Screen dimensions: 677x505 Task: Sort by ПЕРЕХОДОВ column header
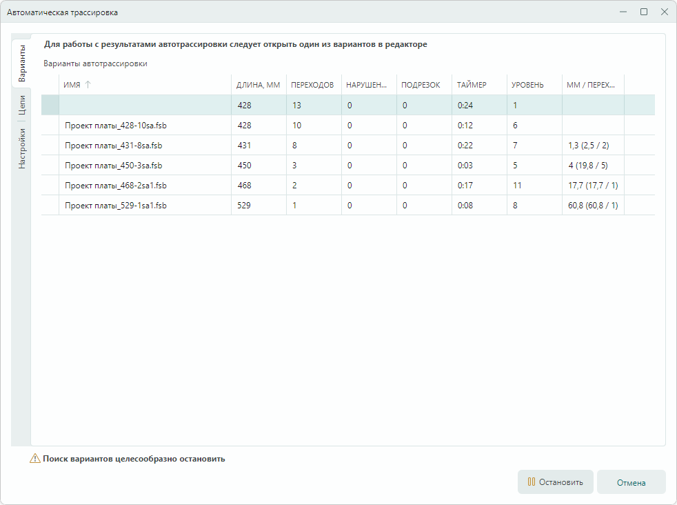pos(312,85)
